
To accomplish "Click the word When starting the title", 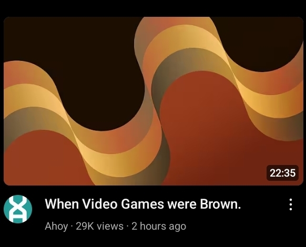I will coord(62,204).
